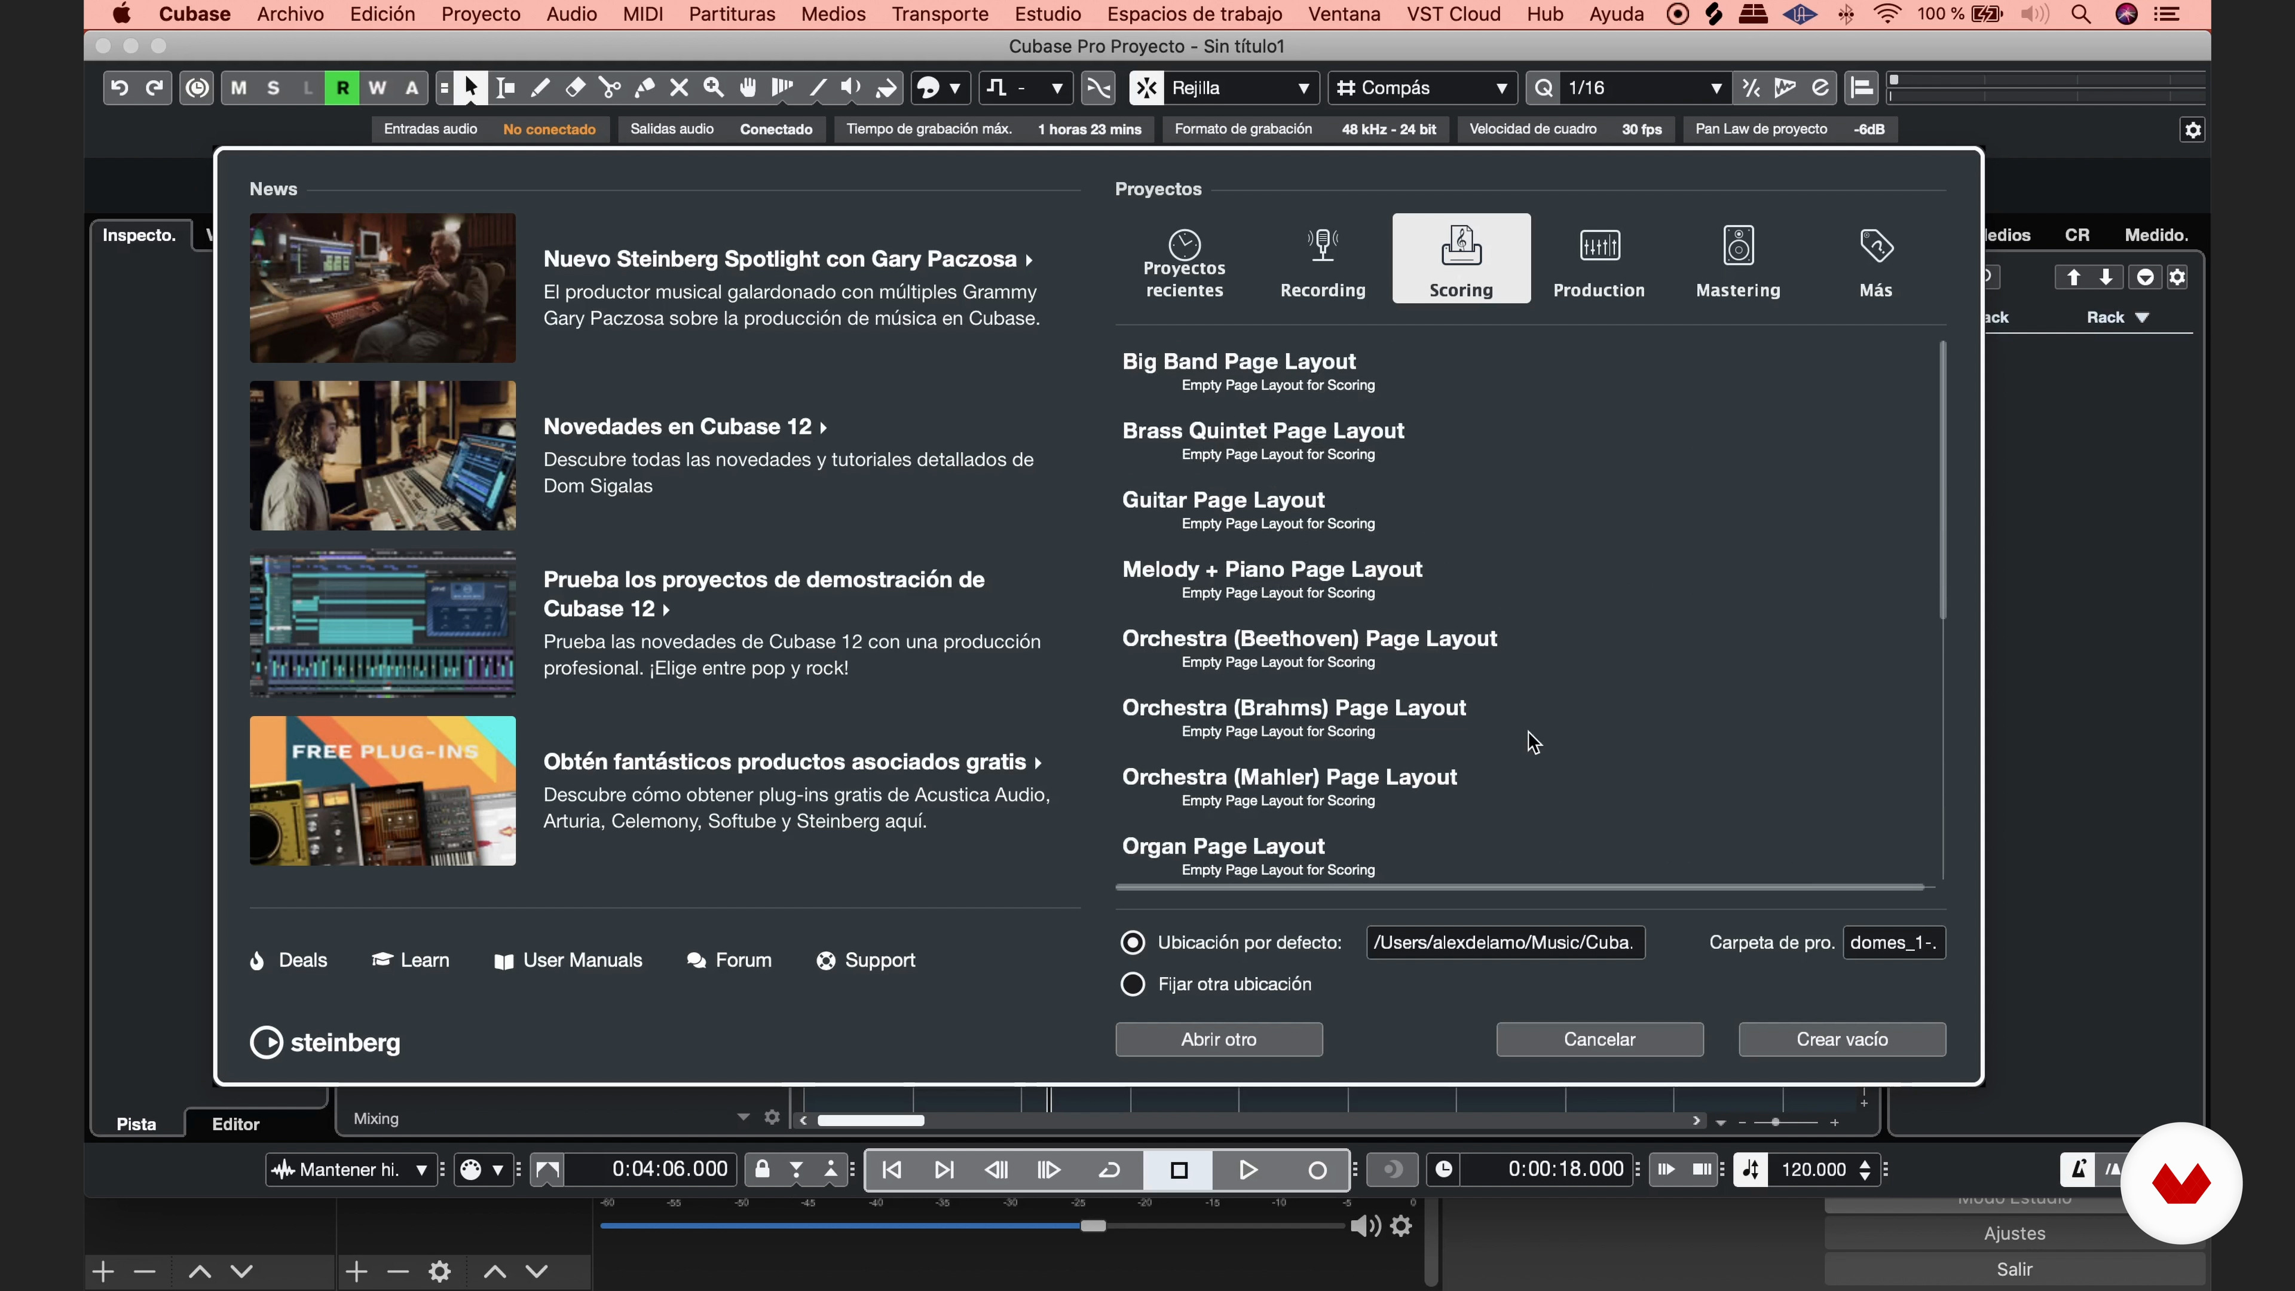Select the Fijar otra ubicación radio button
The width and height of the screenshot is (2295, 1291).
(x=1133, y=984)
